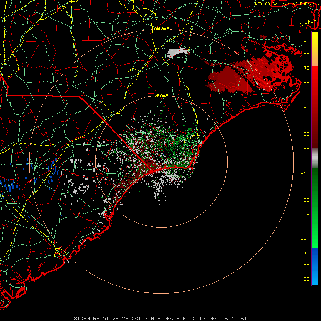The height and width of the screenshot is (321, 321).
Task: Click the "40" value on the velocity scale
Action: [306, 108]
